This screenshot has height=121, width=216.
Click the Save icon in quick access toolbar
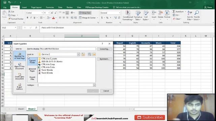point(5,2)
